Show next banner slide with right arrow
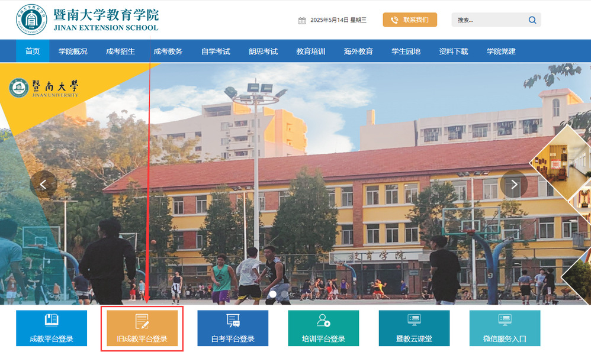 (513, 185)
